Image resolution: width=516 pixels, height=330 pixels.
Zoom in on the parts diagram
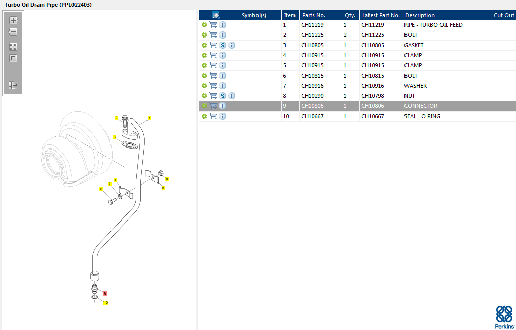click(13, 20)
